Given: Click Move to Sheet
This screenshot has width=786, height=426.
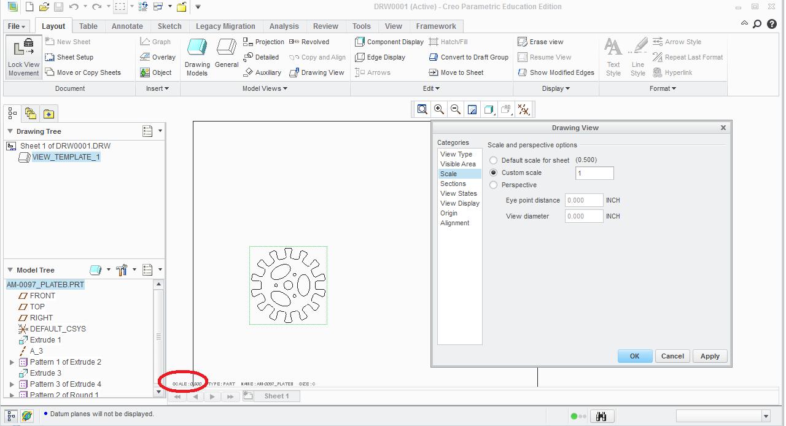Looking at the screenshot, I should click(x=456, y=72).
